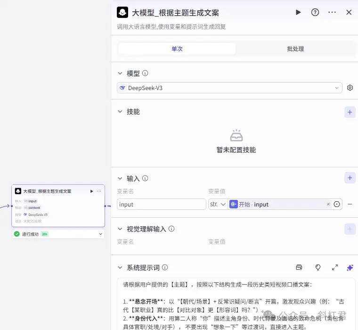358x330 pixels.
Task: Click DeepSeek-V3 label in canvas node
Action: pos(38,215)
